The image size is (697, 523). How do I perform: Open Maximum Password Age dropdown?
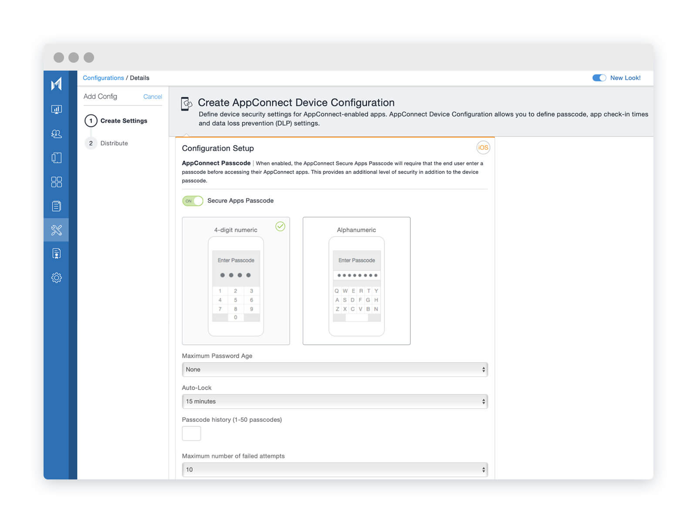pyautogui.click(x=335, y=370)
